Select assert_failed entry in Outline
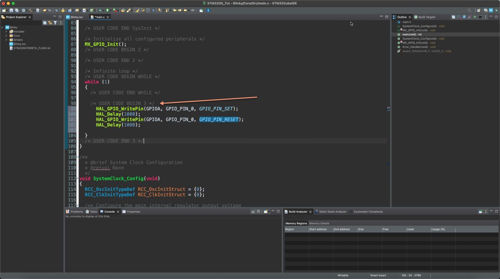This screenshot has height=279, width=500. click(x=424, y=51)
